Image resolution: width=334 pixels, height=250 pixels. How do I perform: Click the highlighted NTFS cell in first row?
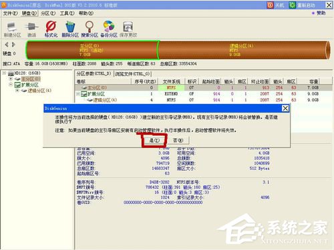click(171, 88)
